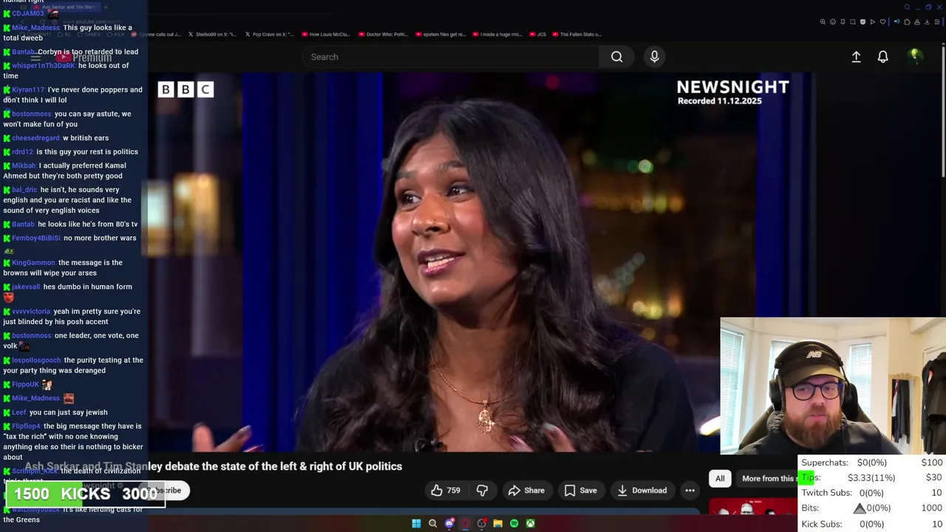Open the YouTube create upload icon
This screenshot has width=946, height=532.
click(856, 57)
